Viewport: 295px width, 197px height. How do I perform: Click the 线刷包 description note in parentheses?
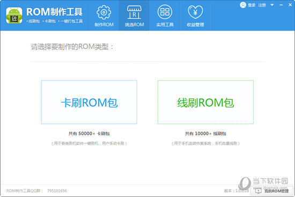[x=205, y=143]
